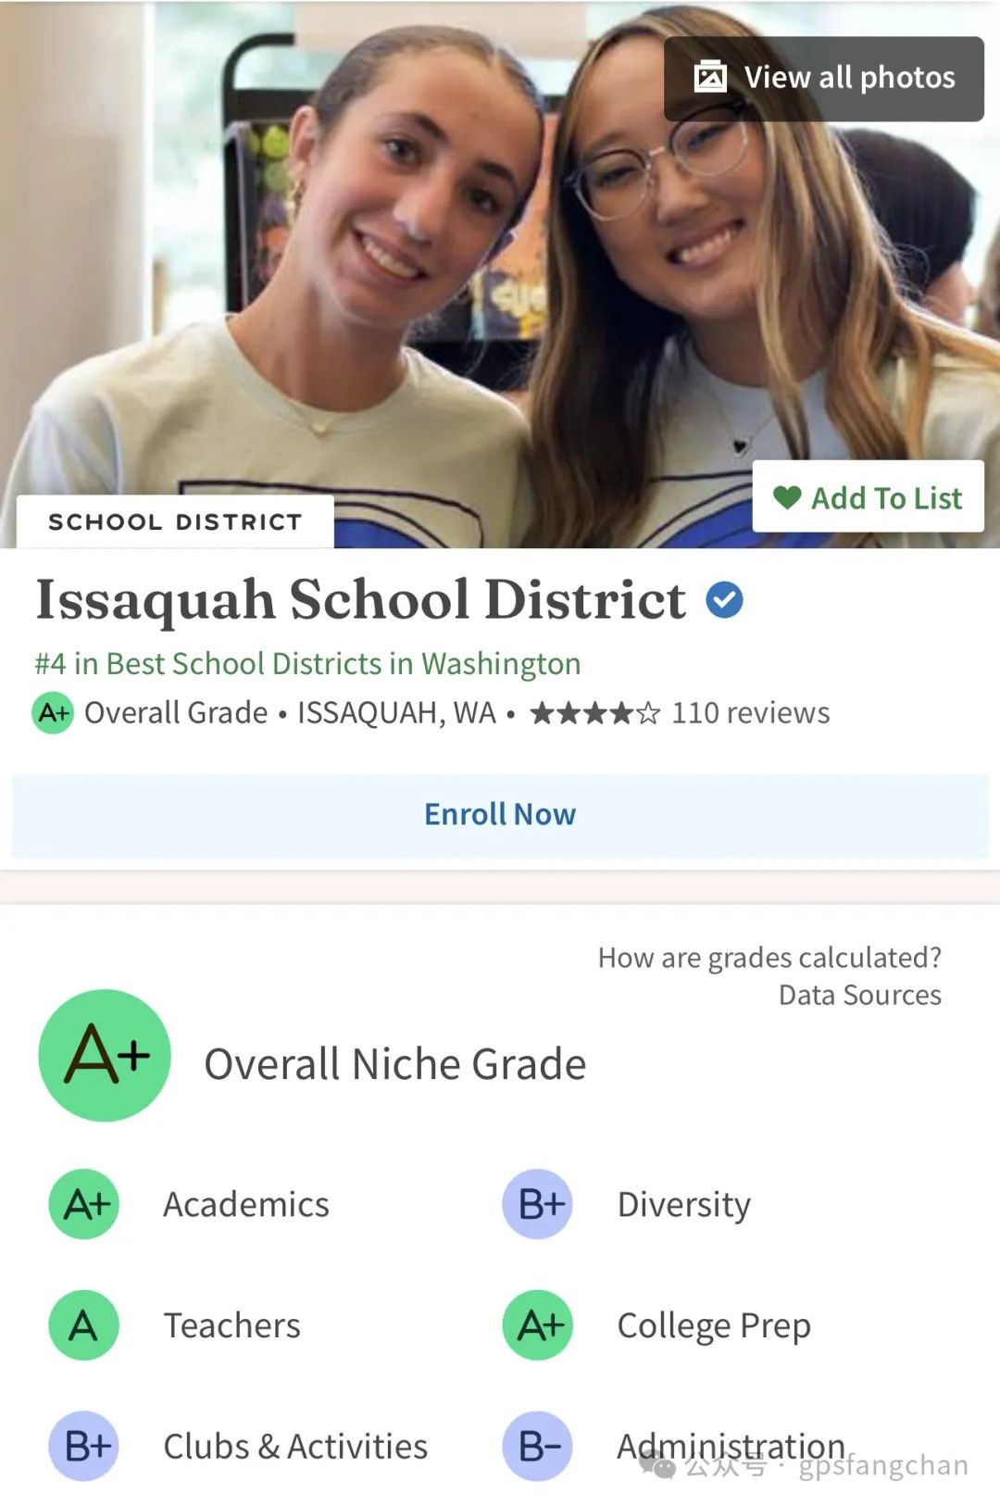
Task: Select the A+ College Prep grade badge
Action: [x=538, y=1325]
